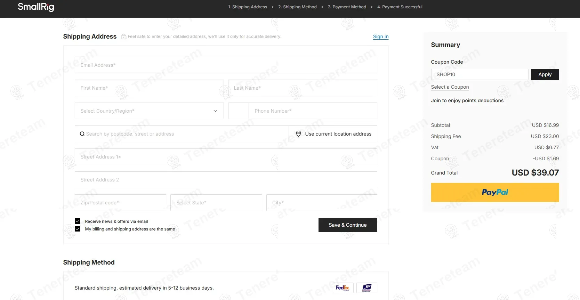Image resolution: width=580 pixels, height=300 pixels.
Task: Click the Standard shipping delivery estimate text
Action: pyautogui.click(x=144, y=288)
